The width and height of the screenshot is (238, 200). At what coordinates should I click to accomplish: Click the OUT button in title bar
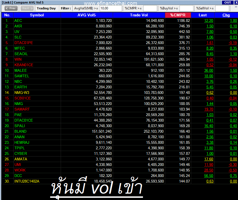coord(228,2)
